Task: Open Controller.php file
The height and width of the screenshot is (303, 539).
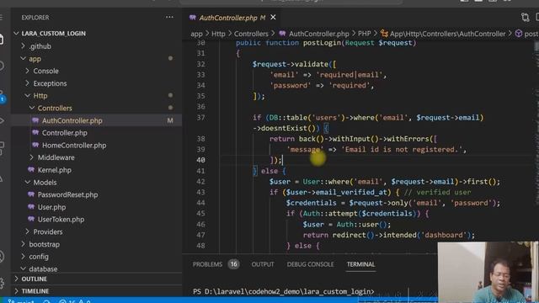Action: click(x=65, y=133)
